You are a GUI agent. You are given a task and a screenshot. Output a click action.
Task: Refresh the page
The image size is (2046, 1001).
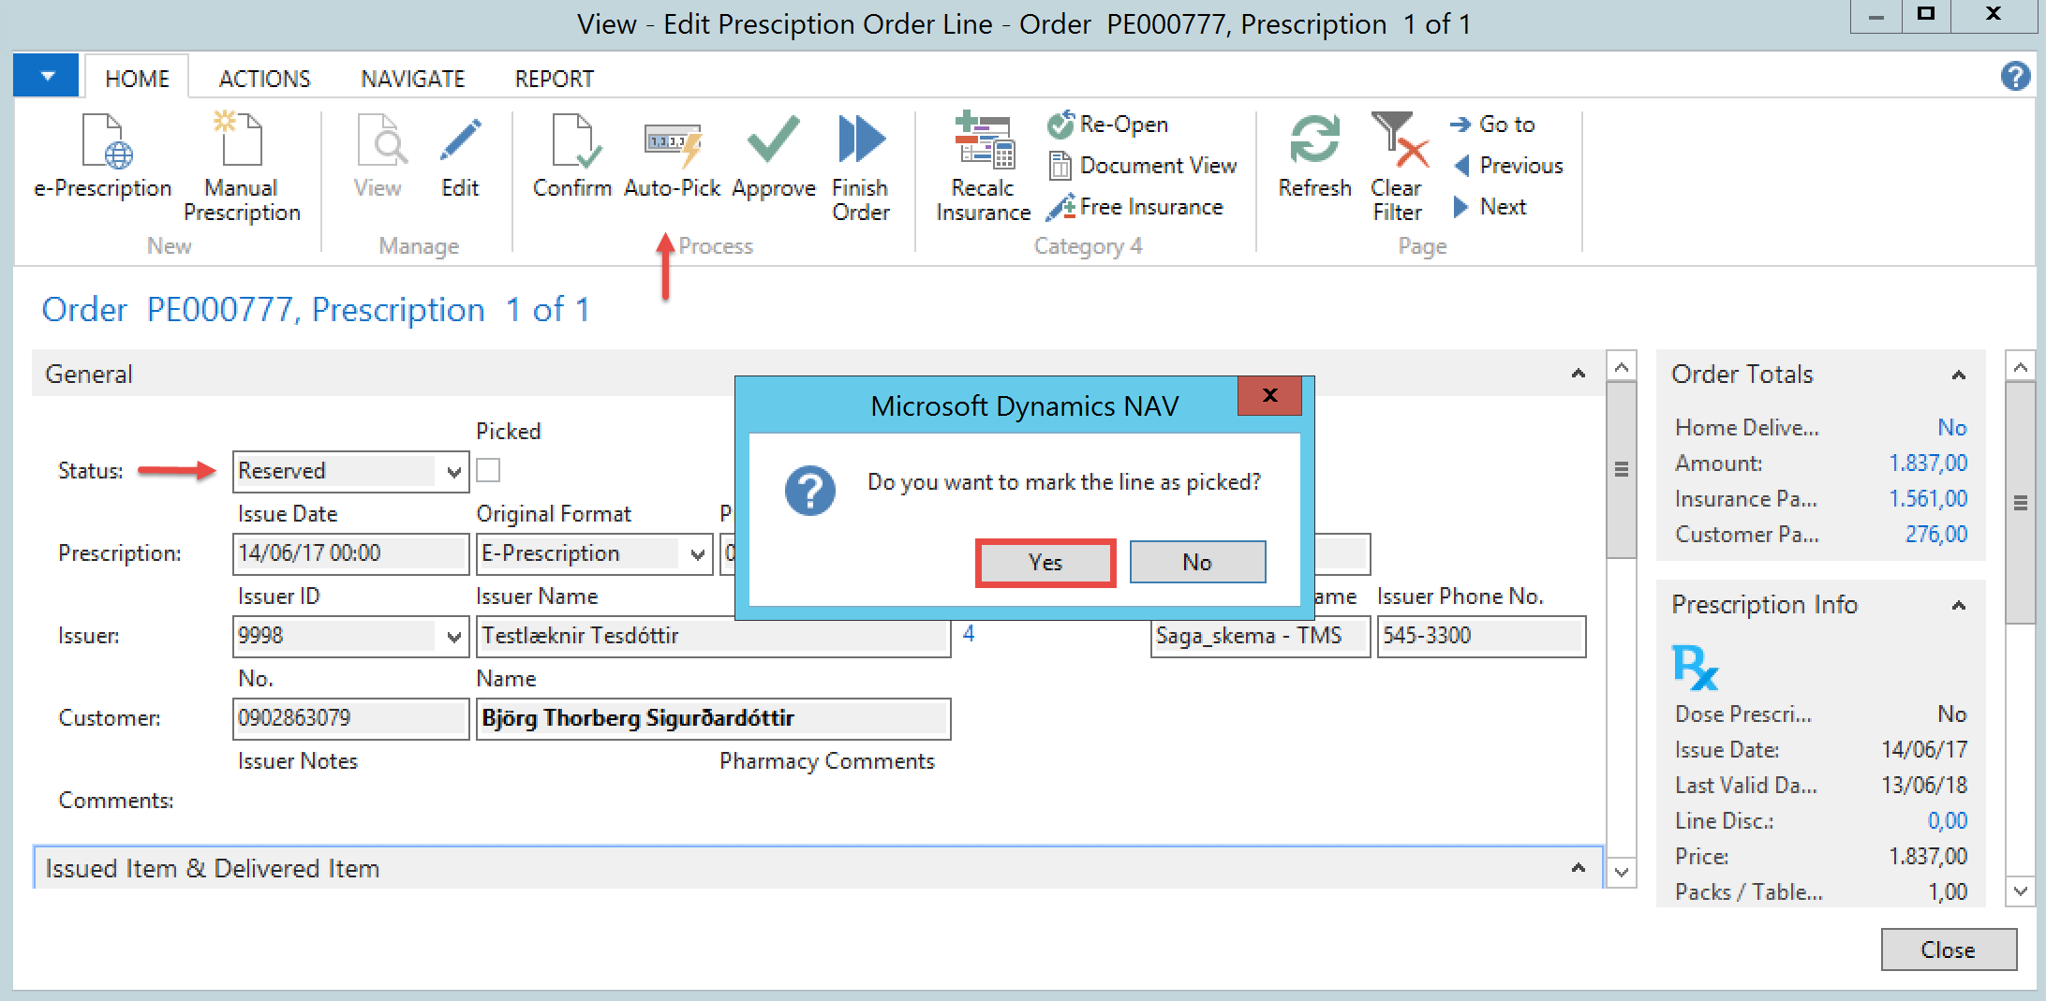click(1314, 156)
